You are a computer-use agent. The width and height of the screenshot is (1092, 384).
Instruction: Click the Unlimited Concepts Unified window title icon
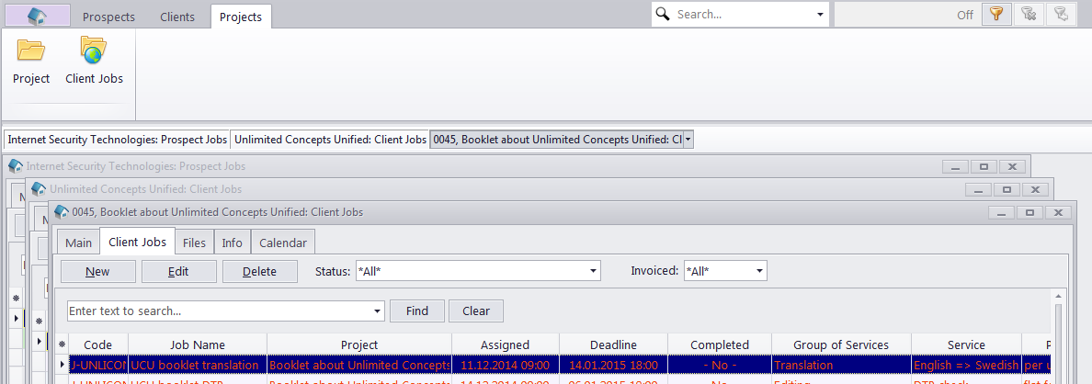tap(39, 188)
